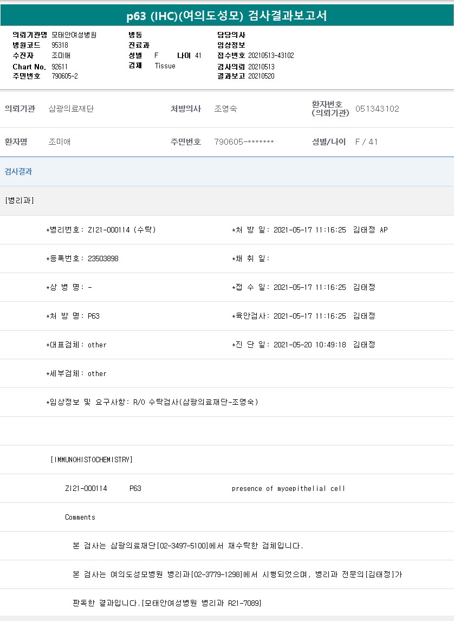Click the 결과보고 date 20210520
The image size is (454, 621).
click(261, 76)
